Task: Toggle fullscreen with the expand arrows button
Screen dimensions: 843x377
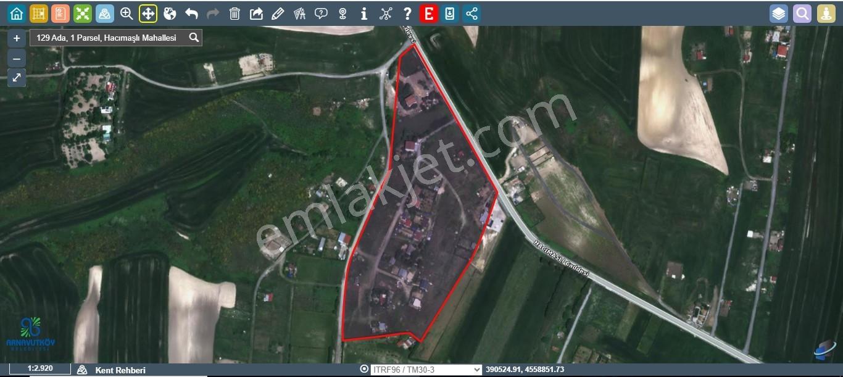Action: (x=17, y=78)
